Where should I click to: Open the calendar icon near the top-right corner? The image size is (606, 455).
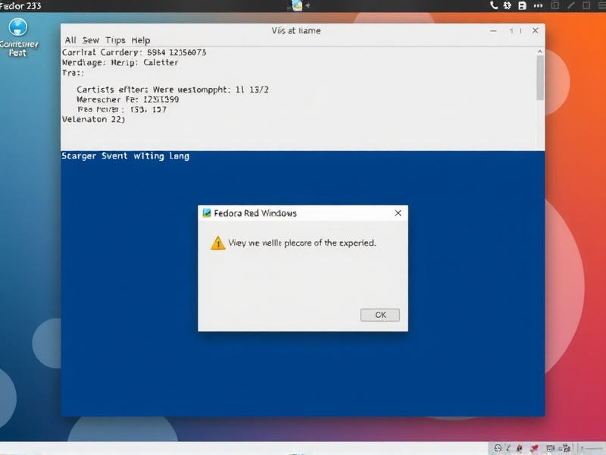click(x=555, y=5)
